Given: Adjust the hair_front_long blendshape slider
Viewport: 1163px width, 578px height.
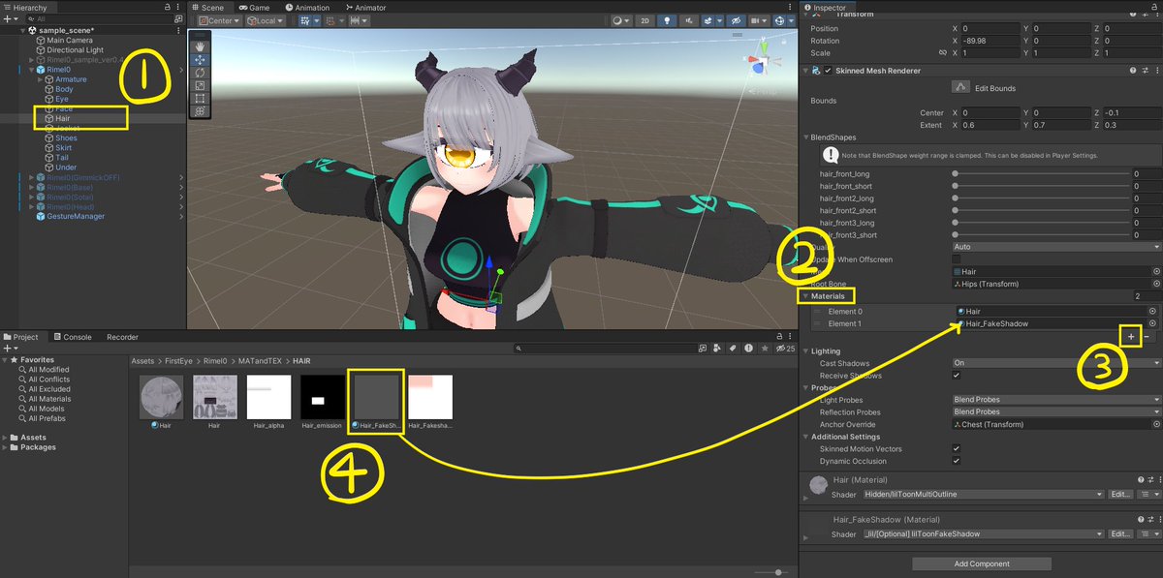Looking at the screenshot, I should (x=1040, y=172).
